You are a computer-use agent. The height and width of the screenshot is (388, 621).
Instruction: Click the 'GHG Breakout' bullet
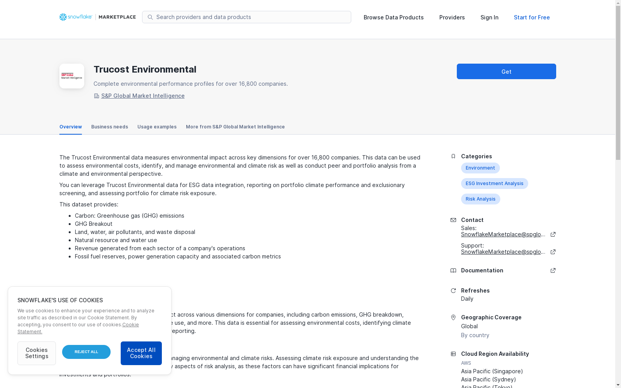click(94, 224)
